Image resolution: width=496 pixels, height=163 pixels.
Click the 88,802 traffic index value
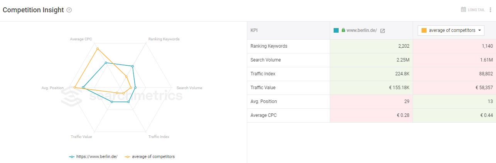(x=486, y=74)
